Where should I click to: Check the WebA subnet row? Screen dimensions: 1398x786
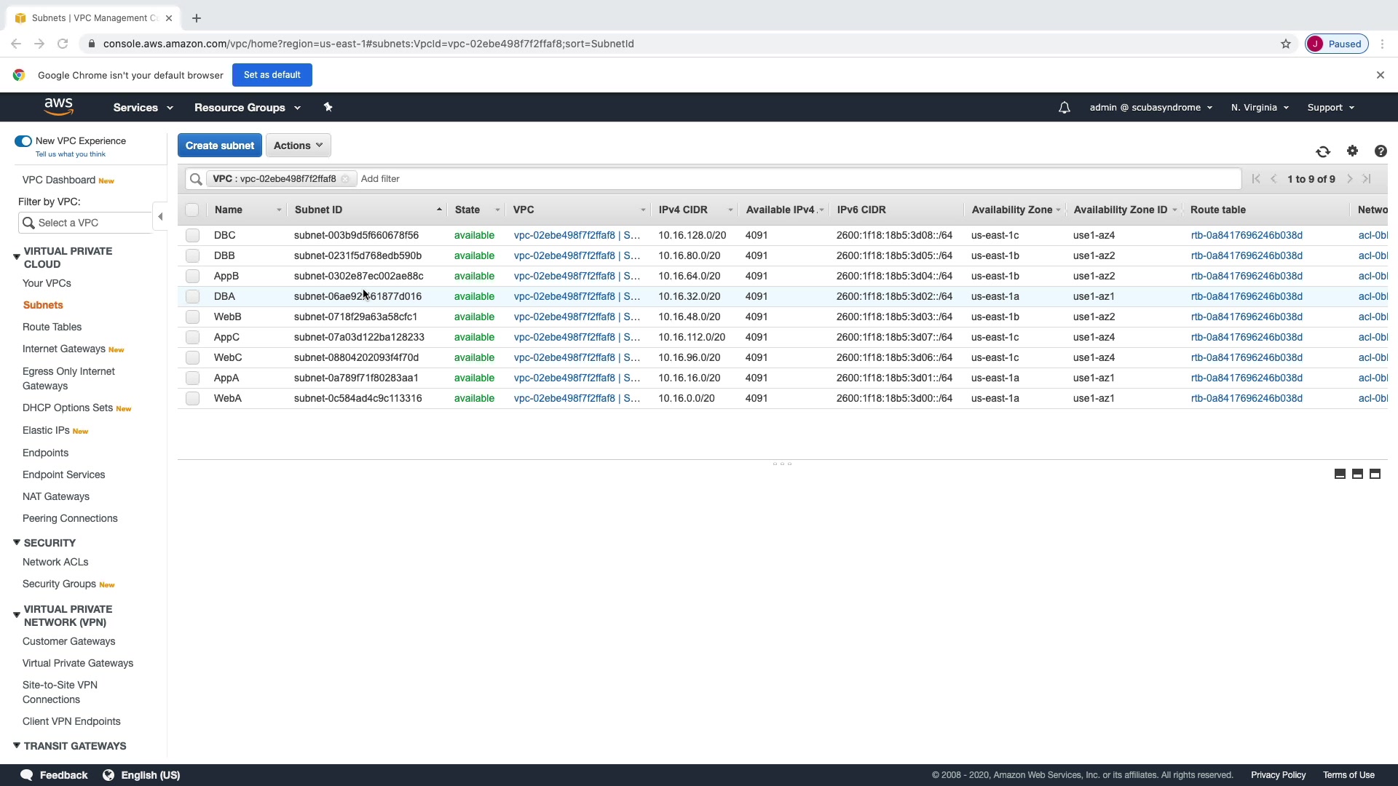coord(192,399)
